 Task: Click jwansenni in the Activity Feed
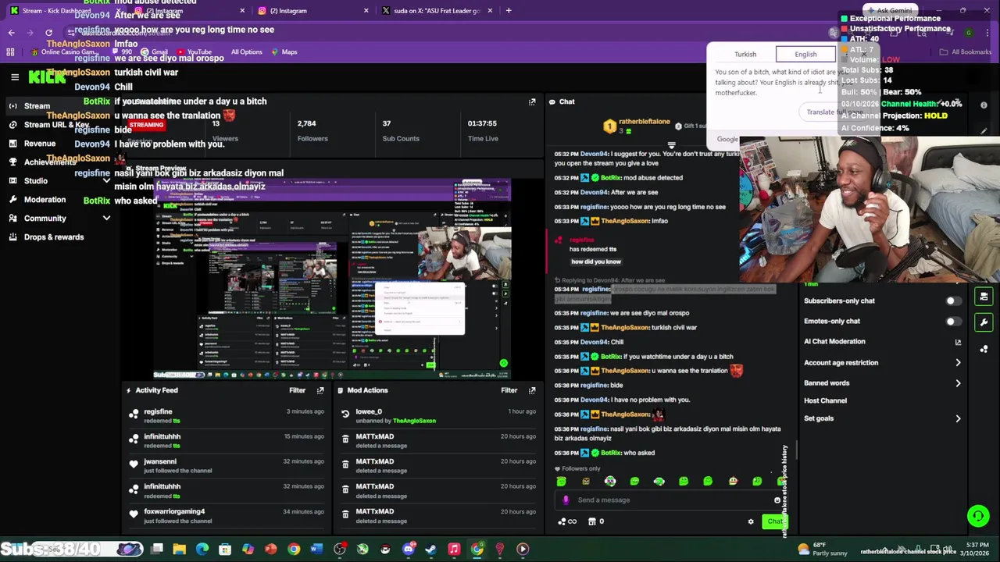pos(160,462)
